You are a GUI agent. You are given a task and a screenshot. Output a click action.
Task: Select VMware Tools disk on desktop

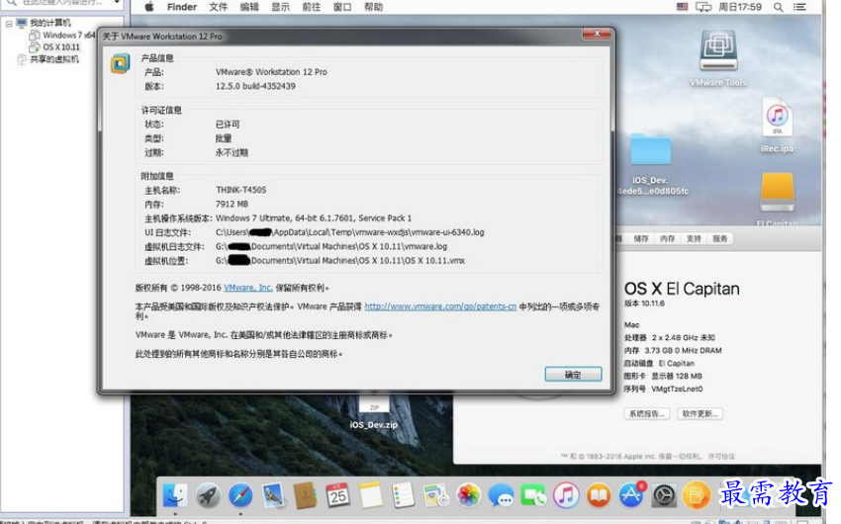click(x=718, y=58)
